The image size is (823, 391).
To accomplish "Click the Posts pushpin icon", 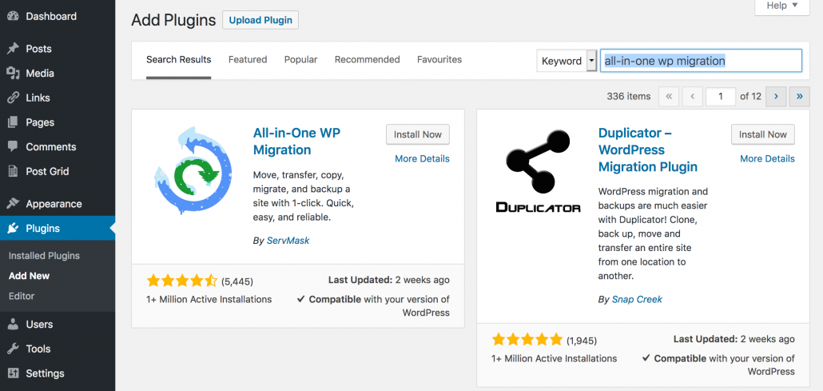I will [13, 49].
